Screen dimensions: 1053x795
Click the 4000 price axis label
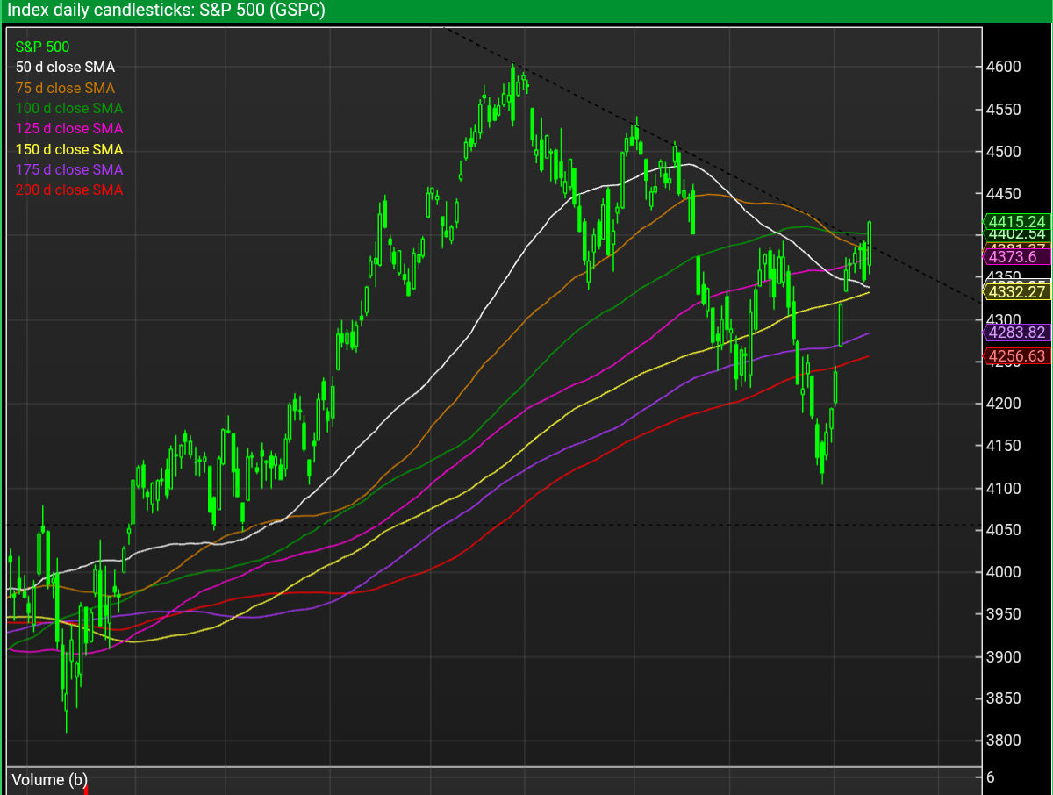click(x=1003, y=572)
